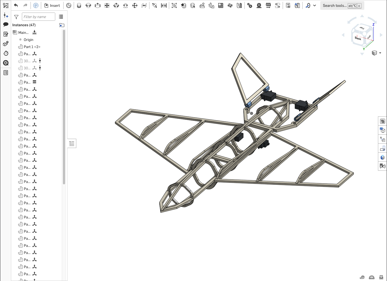Click the instance list scrollbar
This screenshot has height=281, width=387.
pos(64,107)
